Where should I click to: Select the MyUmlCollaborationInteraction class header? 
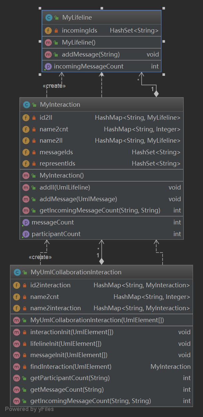pos(102,272)
